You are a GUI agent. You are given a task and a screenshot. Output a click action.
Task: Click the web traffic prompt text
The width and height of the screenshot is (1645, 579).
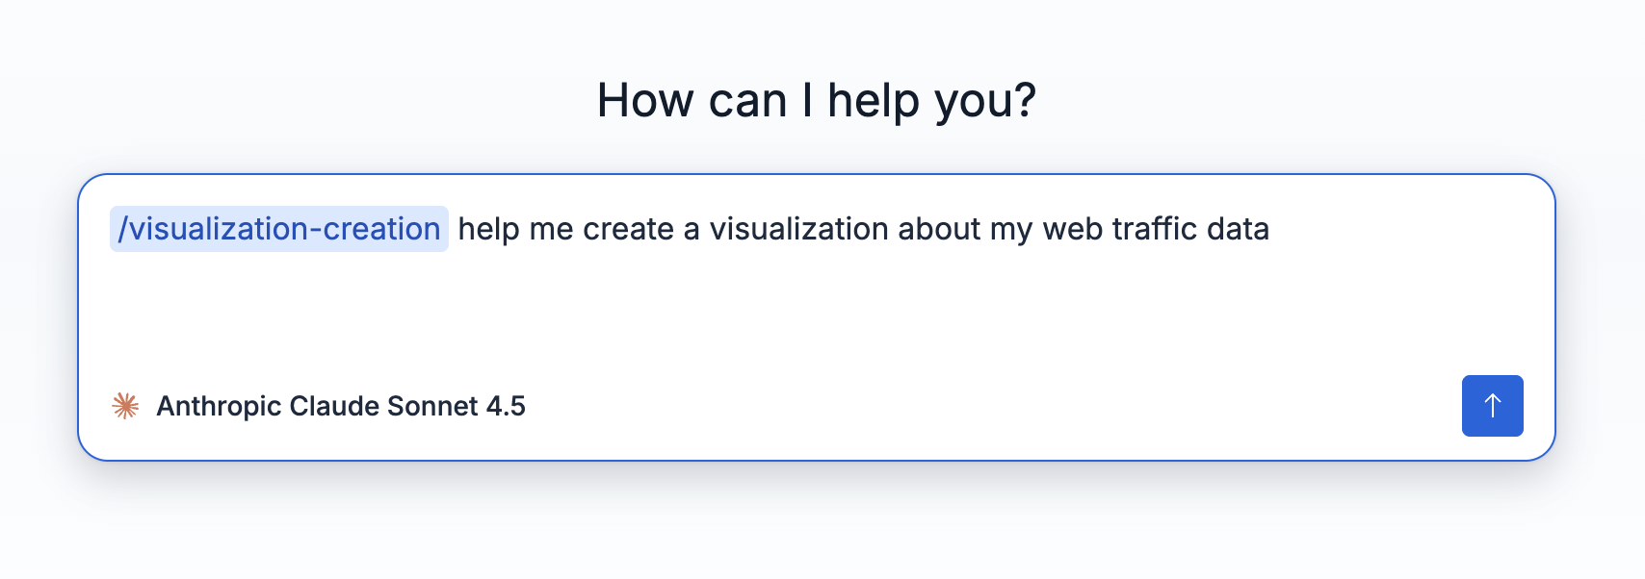tap(864, 228)
